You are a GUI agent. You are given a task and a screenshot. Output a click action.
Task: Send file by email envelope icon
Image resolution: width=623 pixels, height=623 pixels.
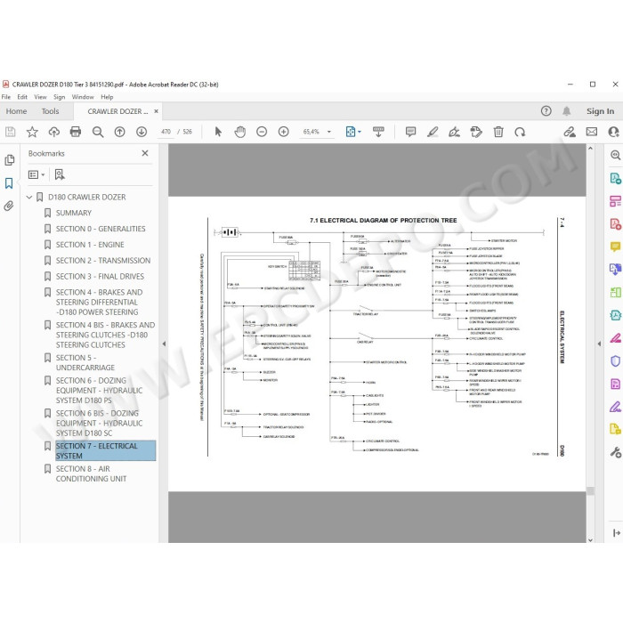click(592, 132)
